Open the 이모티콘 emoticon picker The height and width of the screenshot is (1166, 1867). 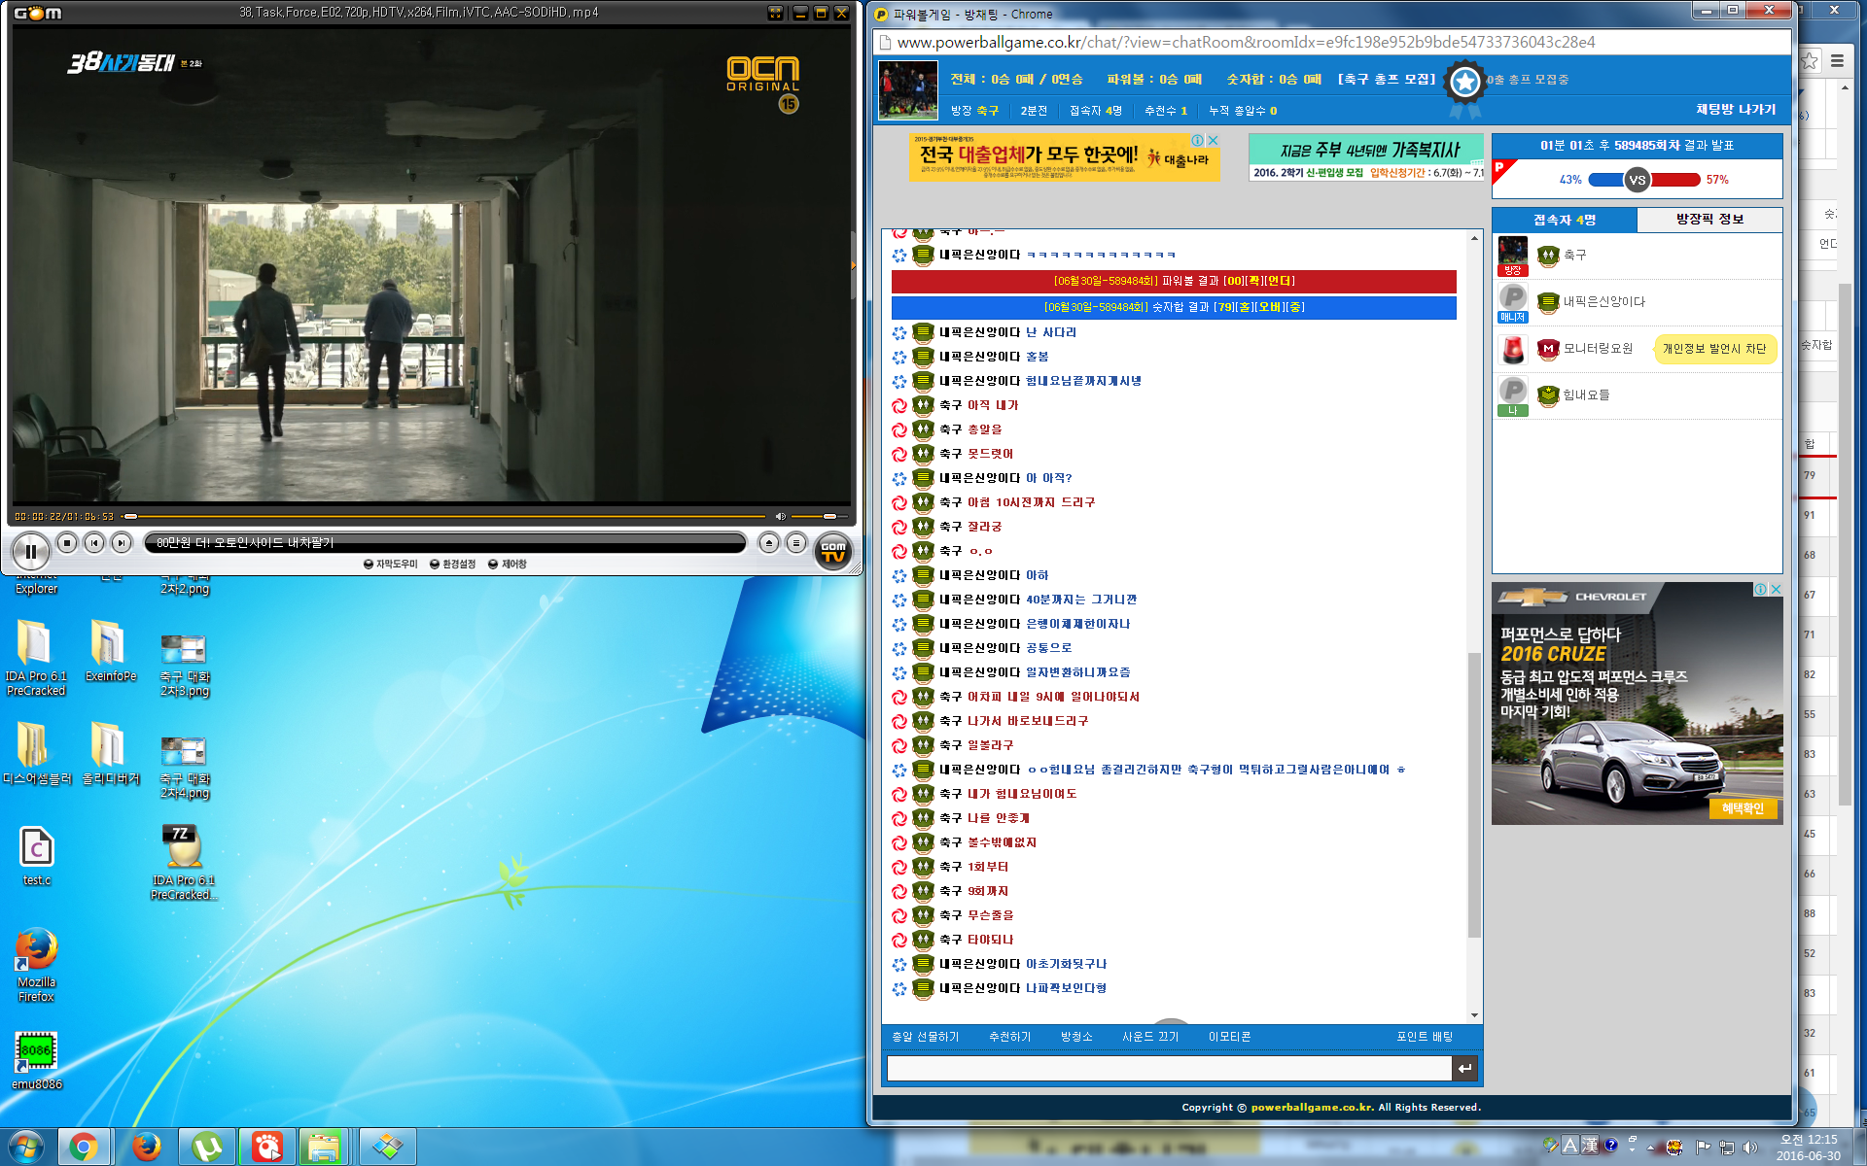click(x=1229, y=1037)
